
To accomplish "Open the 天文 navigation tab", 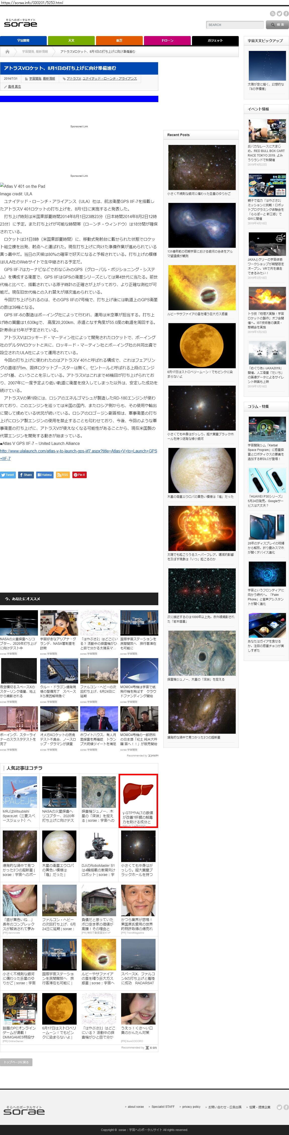I will coord(71,41).
